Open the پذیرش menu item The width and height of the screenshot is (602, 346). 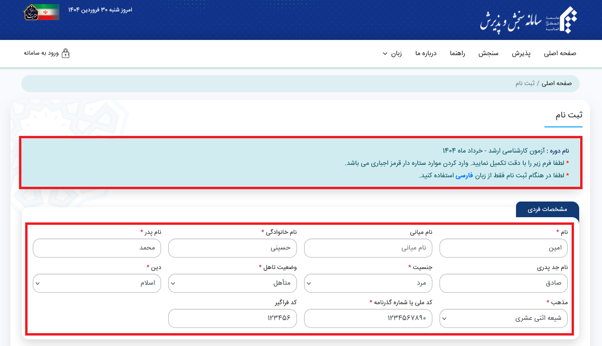click(521, 53)
